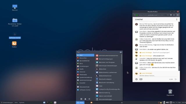Click the shutdown icon in the menu footer
Viewport: 186px width, 104px height.
(x=89, y=99)
